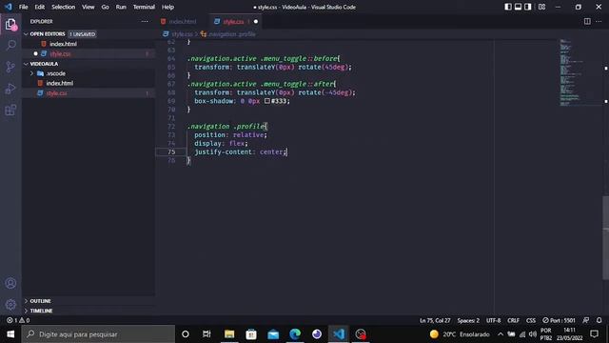Open the Accounts menu icon

10,283
